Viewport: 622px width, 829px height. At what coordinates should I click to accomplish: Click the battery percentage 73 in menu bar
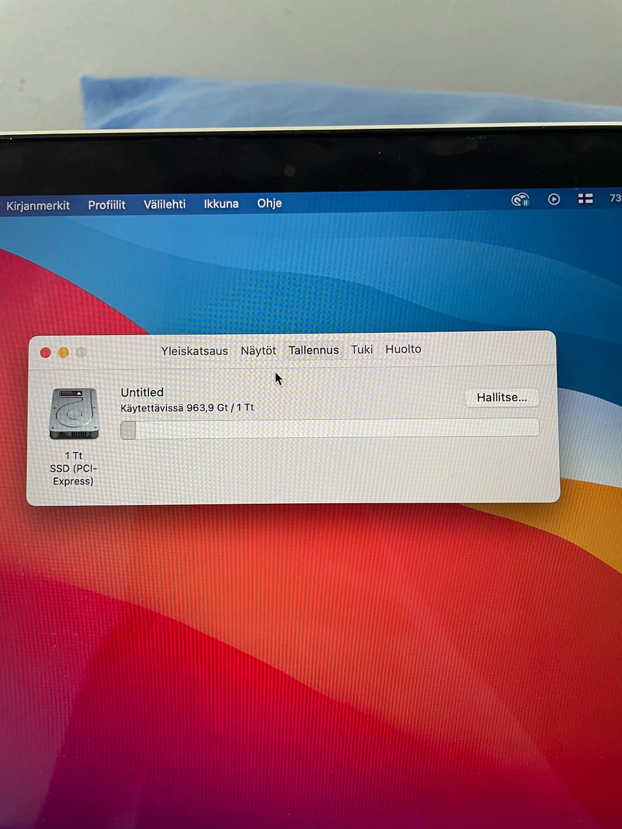pyautogui.click(x=615, y=198)
